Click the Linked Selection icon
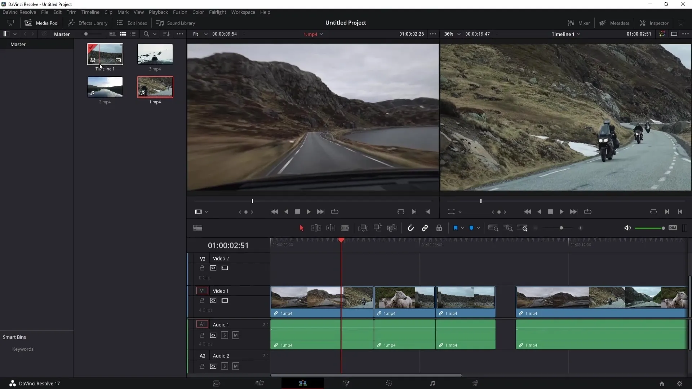 425,228
